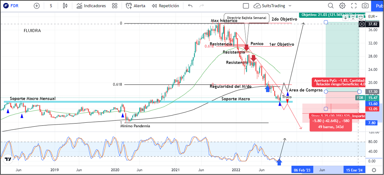The width and height of the screenshot is (384, 175).
Task: Take a chart snapshot with the camera icon
Action: pyautogui.click(x=365, y=6)
